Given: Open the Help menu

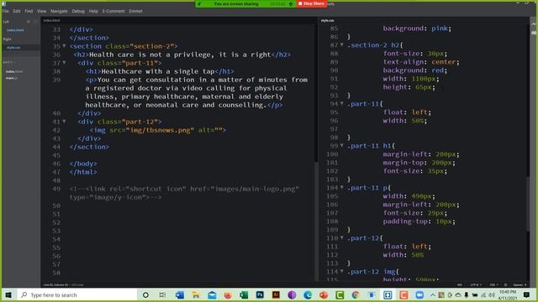Looking at the screenshot, I should [93, 11].
